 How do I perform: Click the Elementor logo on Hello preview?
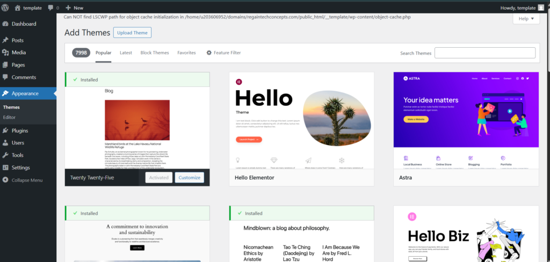coord(239,82)
